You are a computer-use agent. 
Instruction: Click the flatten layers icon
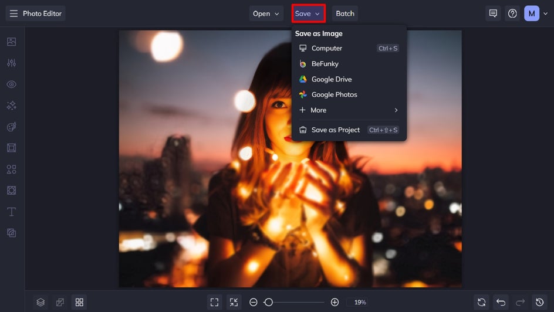pos(60,302)
